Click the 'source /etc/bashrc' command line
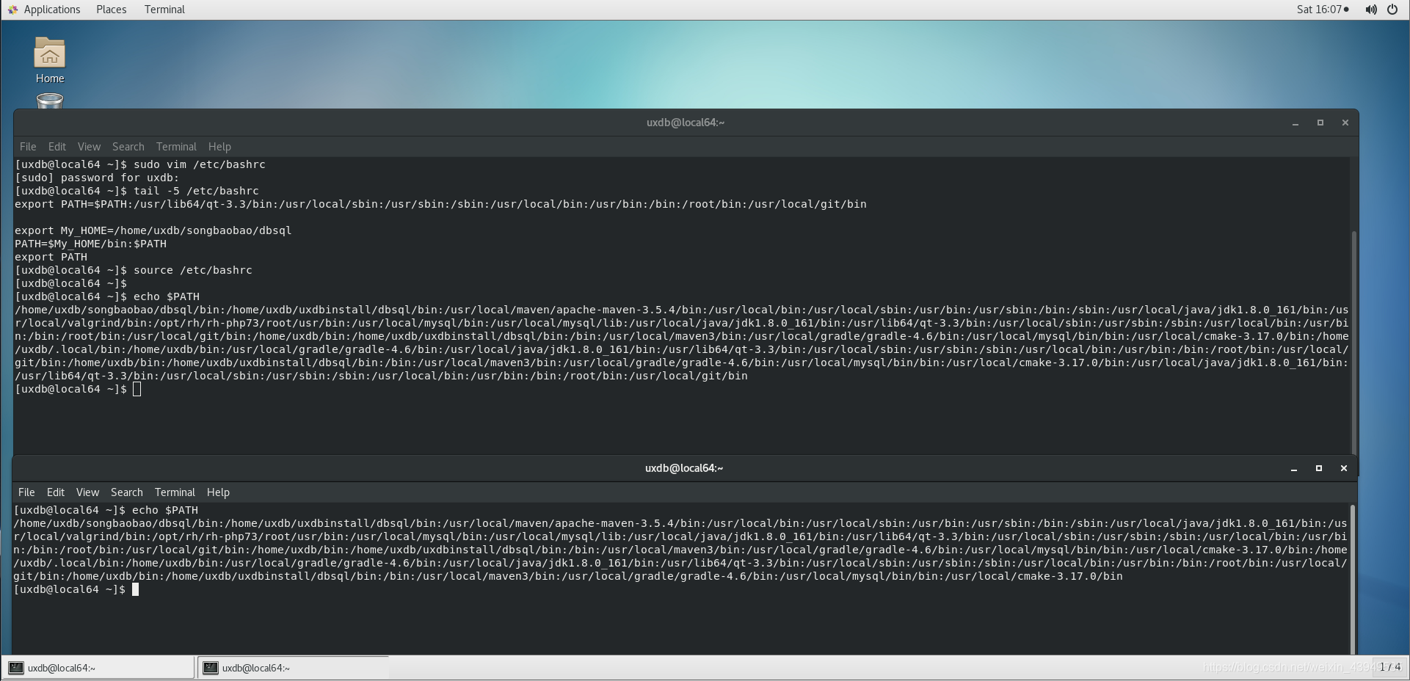This screenshot has width=1410, height=681. 134,270
